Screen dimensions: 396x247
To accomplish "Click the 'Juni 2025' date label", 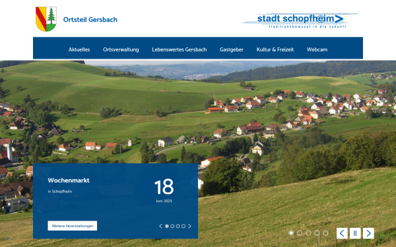I will (164, 201).
